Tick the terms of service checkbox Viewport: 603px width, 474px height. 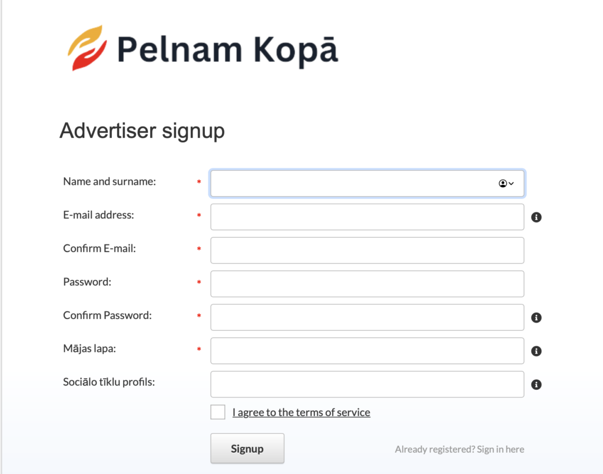coord(218,412)
